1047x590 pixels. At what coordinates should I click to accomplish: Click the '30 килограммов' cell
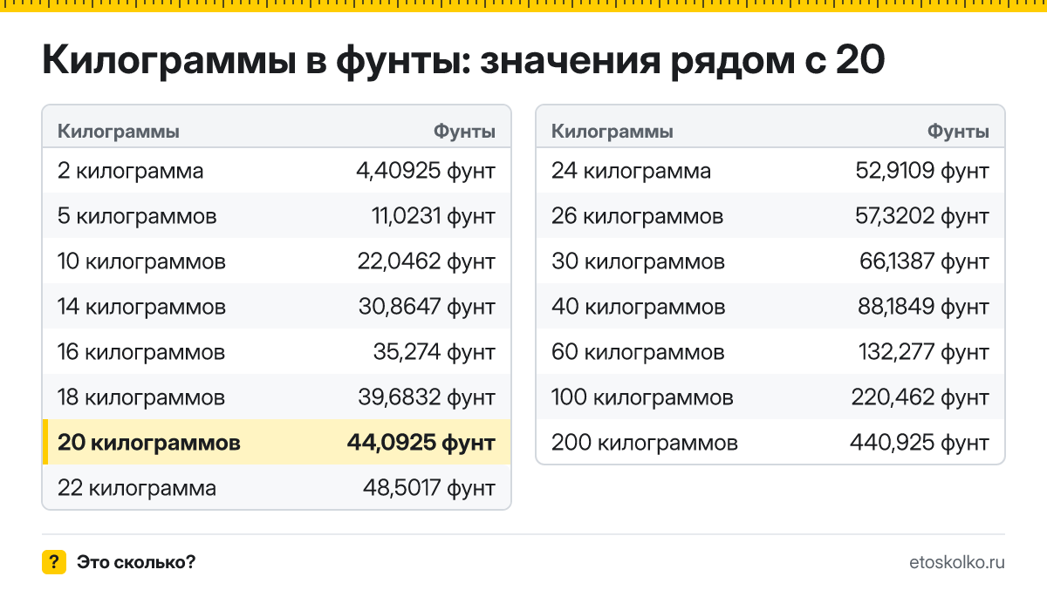[x=638, y=261]
